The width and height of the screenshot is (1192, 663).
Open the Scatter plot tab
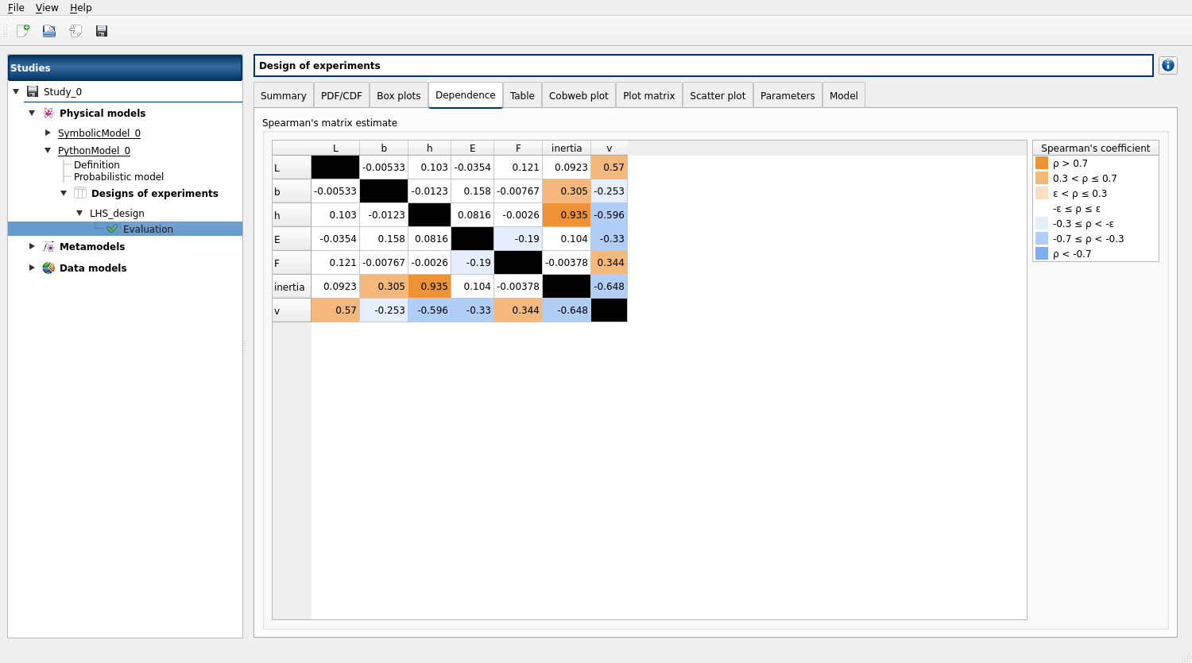[718, 95]
